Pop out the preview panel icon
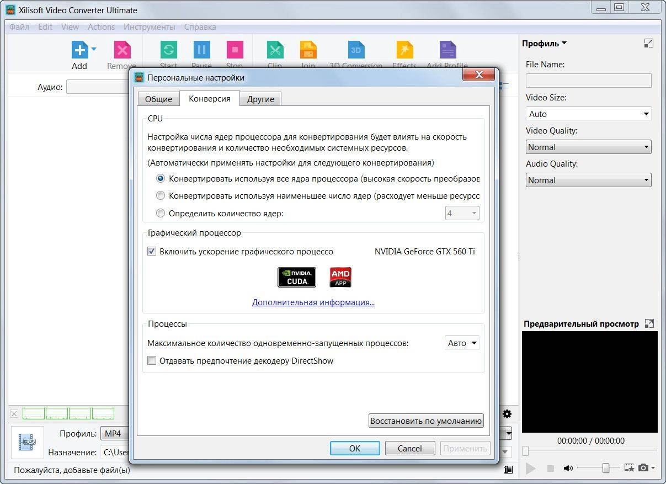Image resolution: width=666 pixels, height=484 pixels. [649, 323]
